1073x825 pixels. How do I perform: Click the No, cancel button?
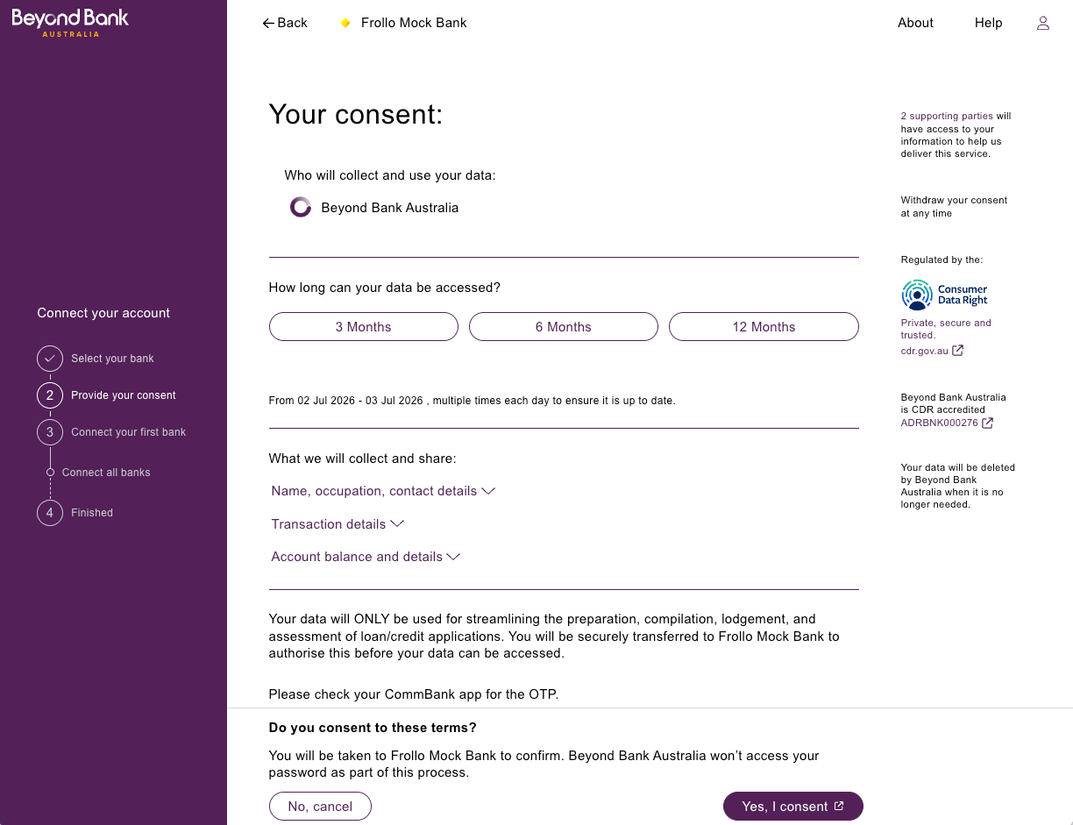[x=320, y=807]
